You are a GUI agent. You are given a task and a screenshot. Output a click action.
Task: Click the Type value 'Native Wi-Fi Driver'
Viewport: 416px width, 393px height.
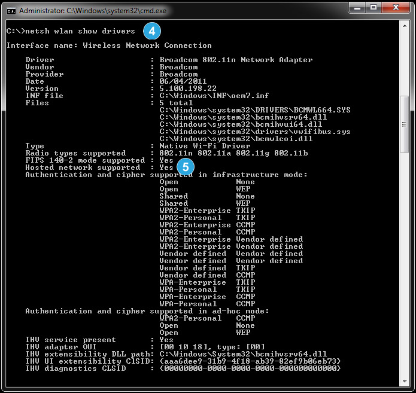[205, 146]
